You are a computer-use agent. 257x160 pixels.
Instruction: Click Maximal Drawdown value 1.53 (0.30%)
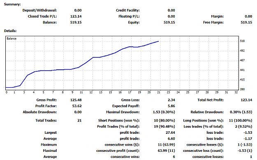[164, 112]
